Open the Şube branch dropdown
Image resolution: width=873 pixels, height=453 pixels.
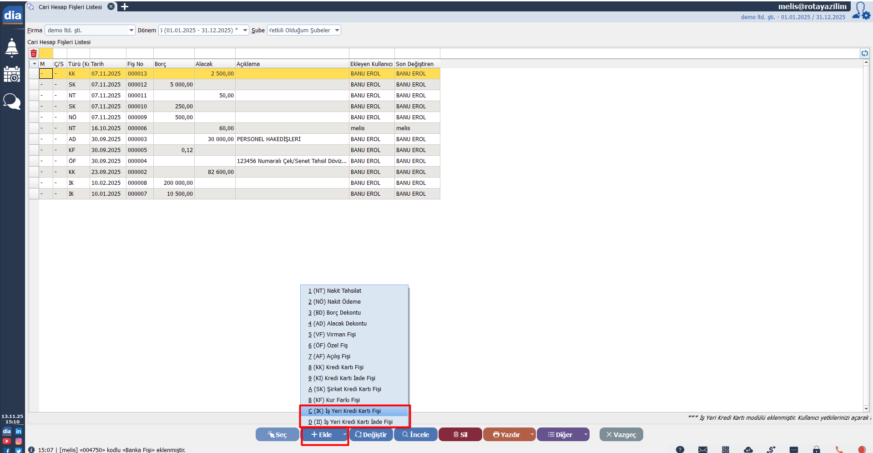coord(337,31)
